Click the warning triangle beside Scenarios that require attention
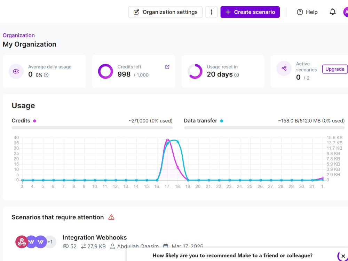This screenshot has height=261, width=348. (111, 217)
